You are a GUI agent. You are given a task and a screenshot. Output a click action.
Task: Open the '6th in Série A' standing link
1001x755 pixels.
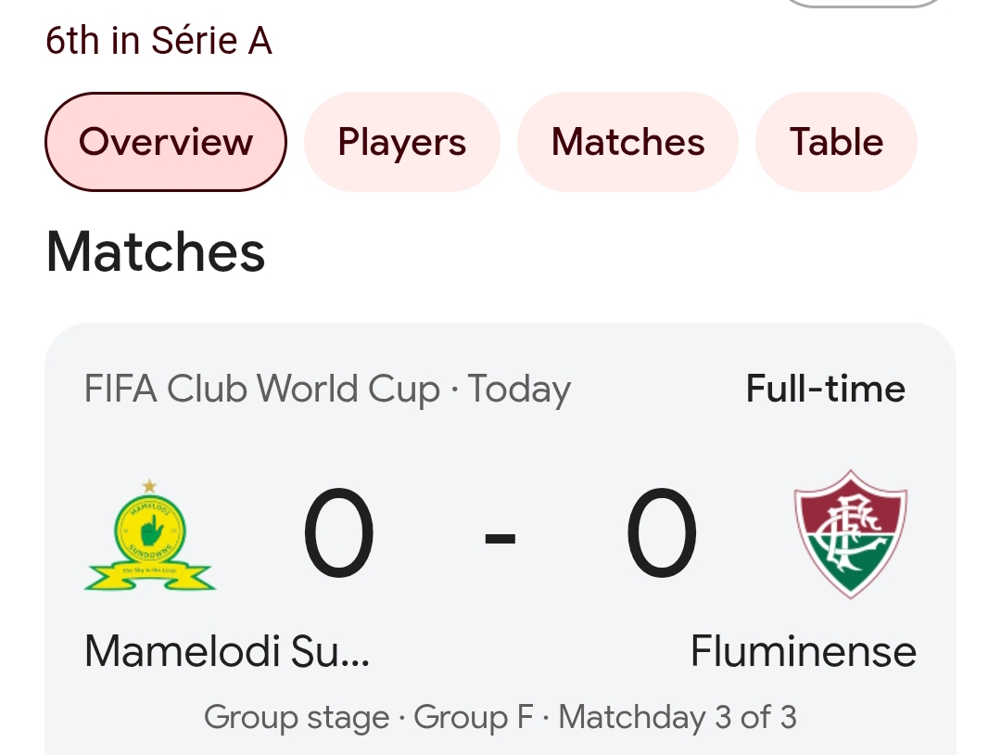tap(158, 41)
